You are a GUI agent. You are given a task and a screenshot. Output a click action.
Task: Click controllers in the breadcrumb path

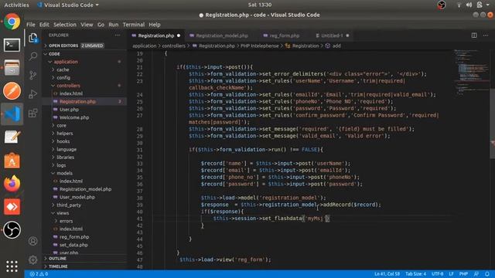[173, 46]
